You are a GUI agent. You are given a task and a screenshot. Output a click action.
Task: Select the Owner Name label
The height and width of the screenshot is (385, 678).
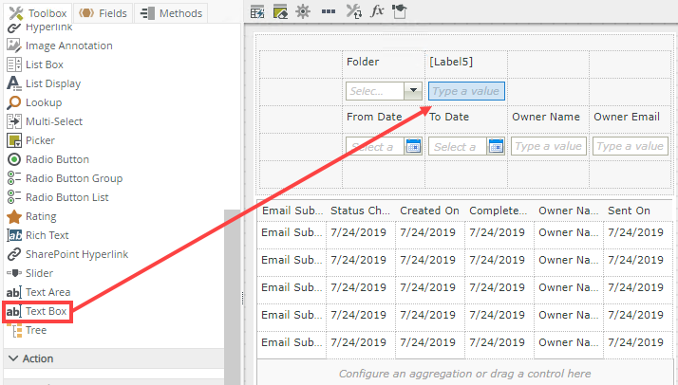coord(546,117)
